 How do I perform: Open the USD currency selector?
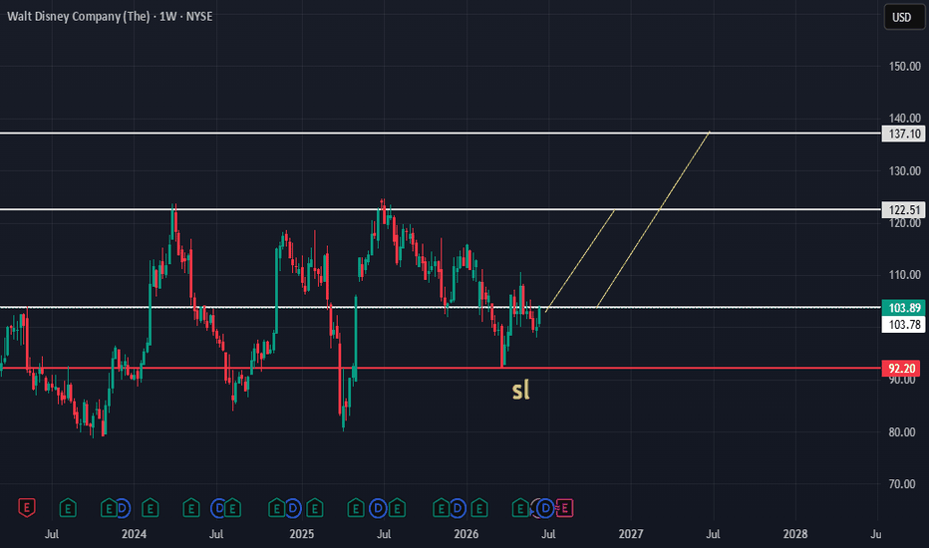click(904, 17)
